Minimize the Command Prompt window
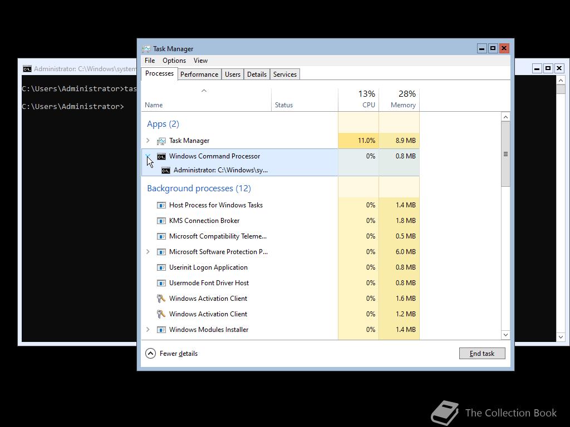 [537, 68]
